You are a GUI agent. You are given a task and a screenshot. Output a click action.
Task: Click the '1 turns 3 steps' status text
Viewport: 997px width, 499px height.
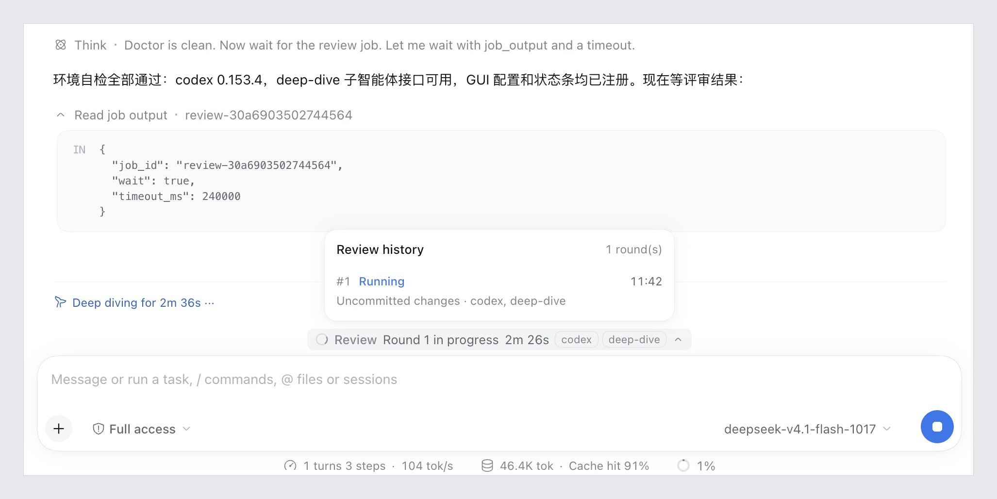(x=345, y=466)
